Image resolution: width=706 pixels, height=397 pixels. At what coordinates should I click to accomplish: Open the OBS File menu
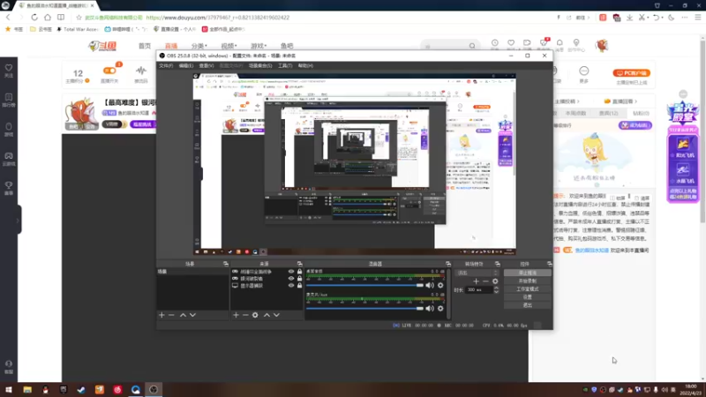[166, 65]
